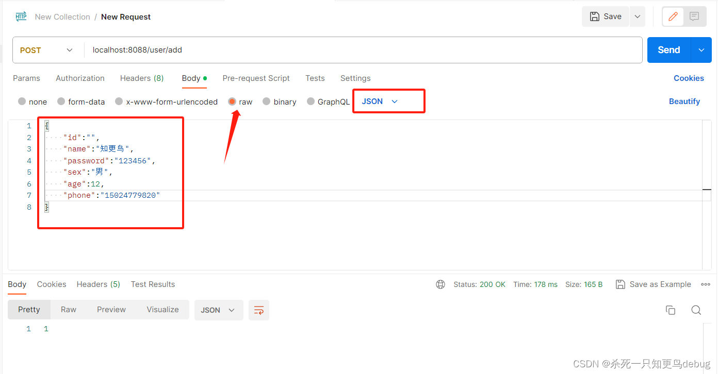This screenshot has width=718, height=374.
Task: Open the response Preview tab
Action: [x=111, y=309]
